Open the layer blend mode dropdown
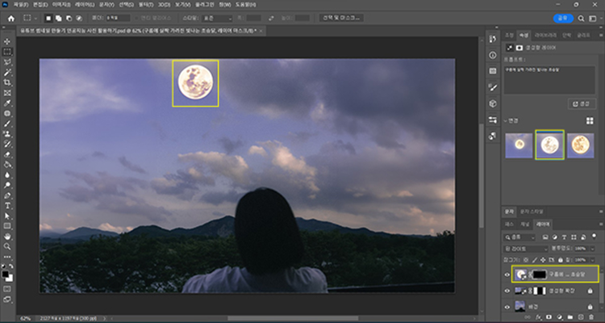Image resolution: width=605 pixels, height=323 pixels. [x=526, y=249]
